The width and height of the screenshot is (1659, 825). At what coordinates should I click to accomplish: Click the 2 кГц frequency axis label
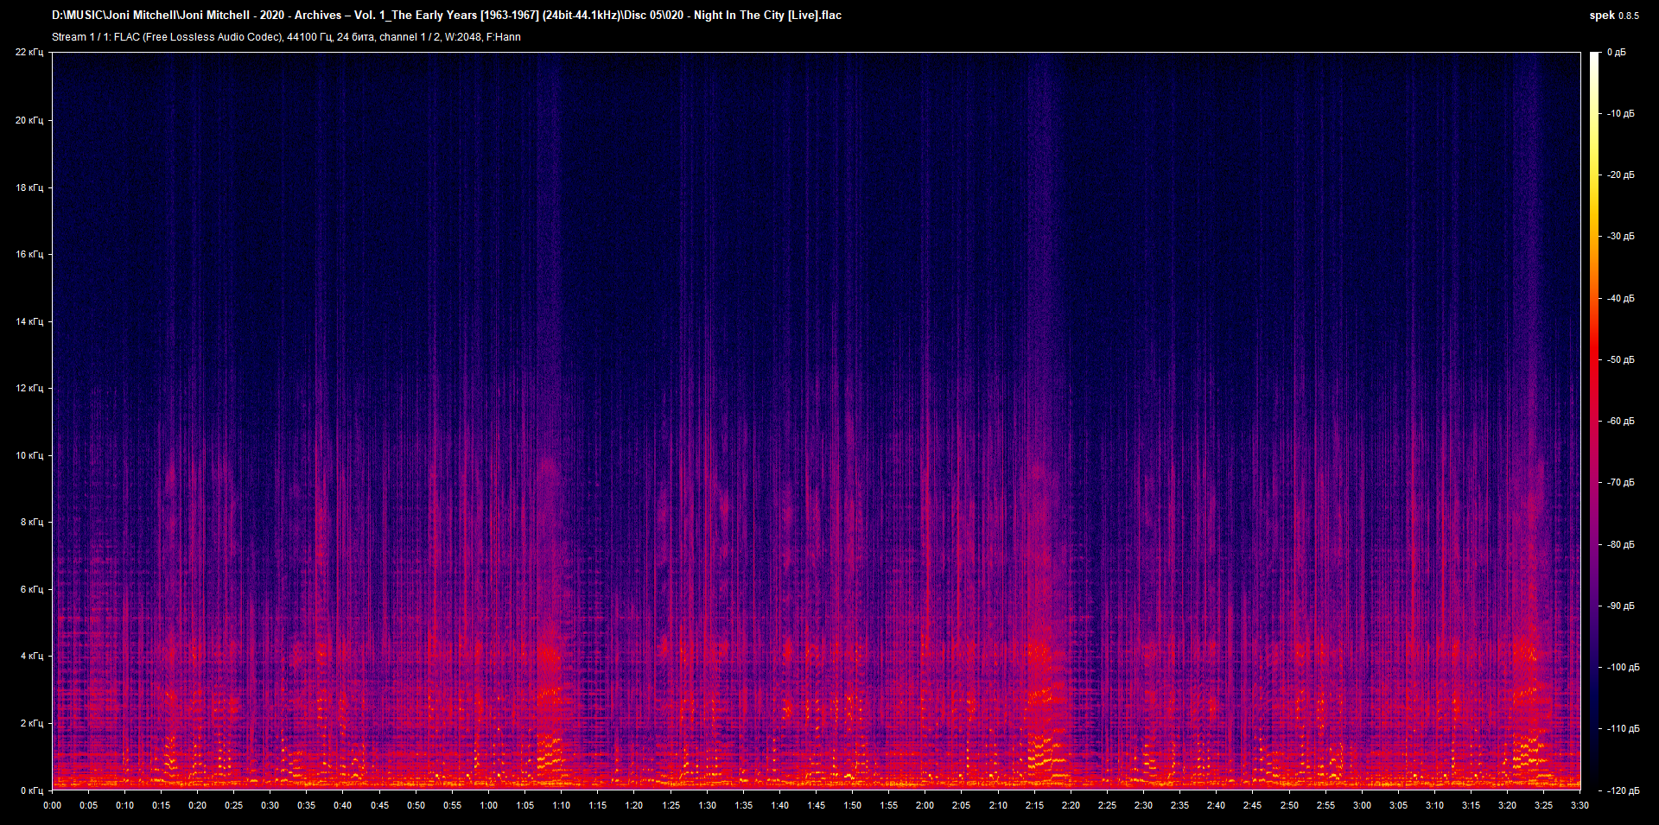coord(32,722)
